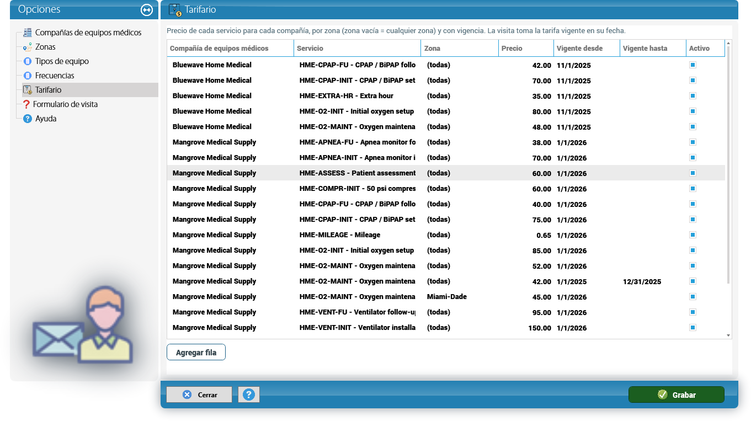Select the HME-APNEA-INIT service cell
Image resolution: width=751 pixels, height=421 pixels.
(x=357, y=158)
